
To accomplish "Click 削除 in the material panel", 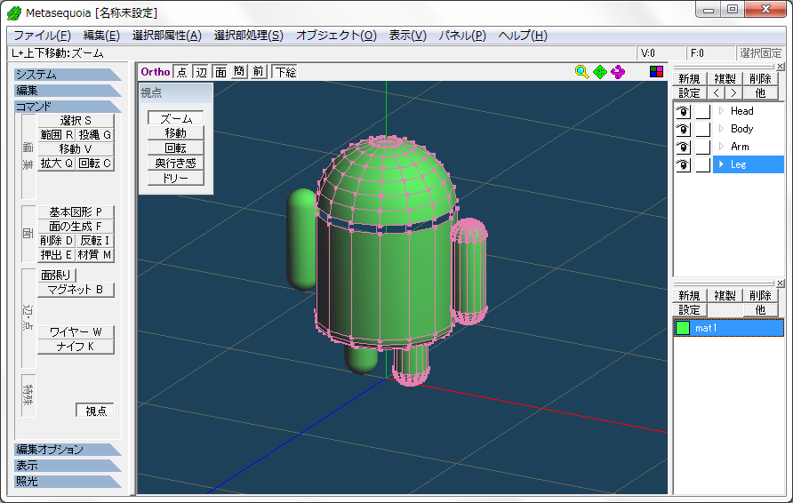I will [760, 295].
